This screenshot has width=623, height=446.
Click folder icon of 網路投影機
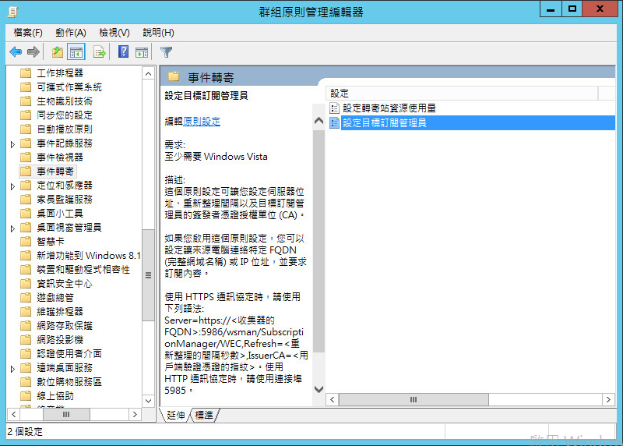26,340
